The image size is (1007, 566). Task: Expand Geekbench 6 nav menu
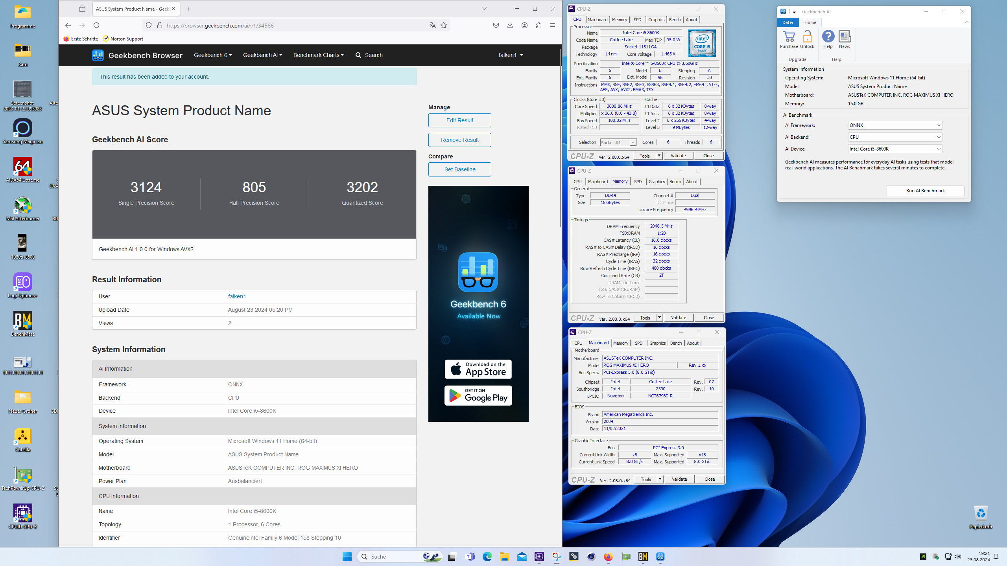(x=213, y=55)
